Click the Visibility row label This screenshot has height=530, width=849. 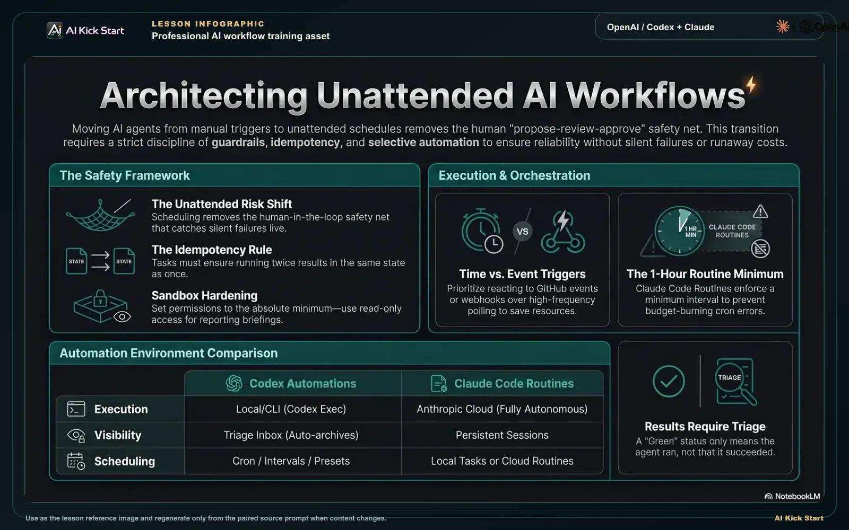tap(118, 435)
